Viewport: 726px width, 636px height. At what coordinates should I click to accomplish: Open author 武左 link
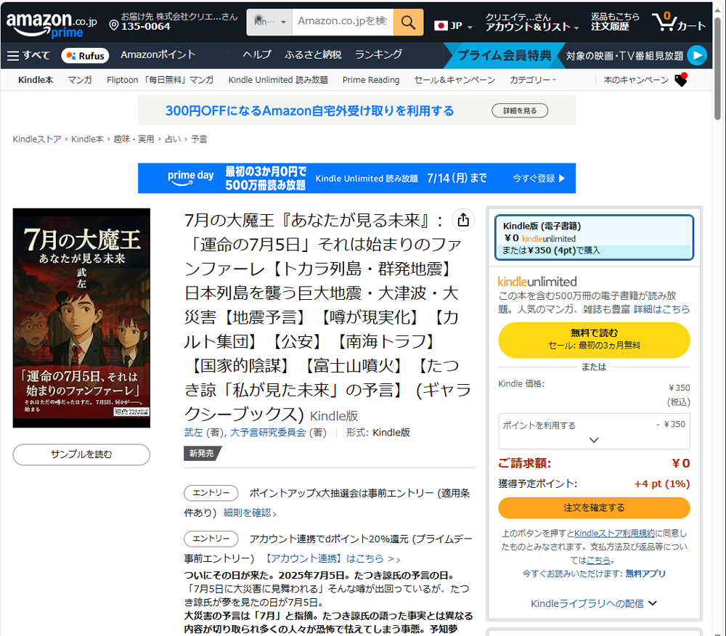[x=193, y=432]
